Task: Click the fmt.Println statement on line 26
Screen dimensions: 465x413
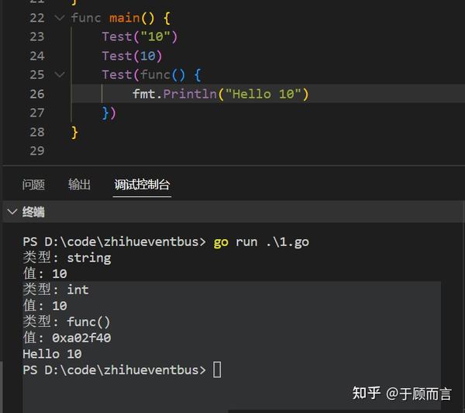Action: pyautogui.click(x=221, y=94)
